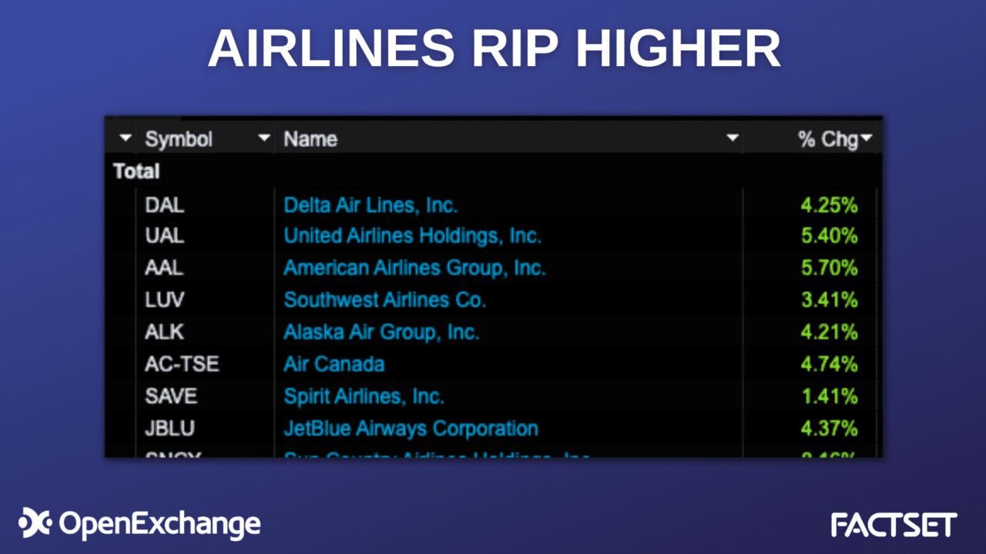Click the Name column header
Image resolution: width=986 pixels, height=554 pixels.
(x=310, y=139)
